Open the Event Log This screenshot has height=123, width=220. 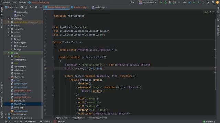click(209, 122)
